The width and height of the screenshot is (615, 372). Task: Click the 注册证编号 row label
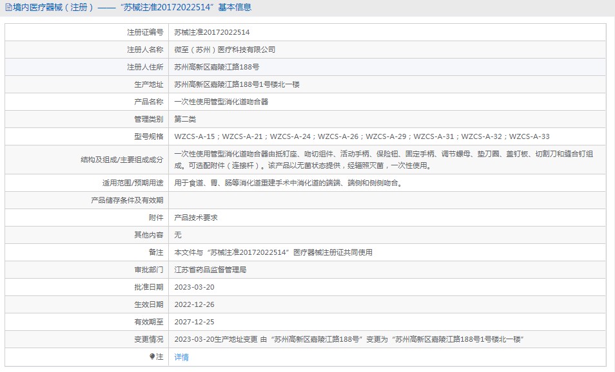point(145,32)
